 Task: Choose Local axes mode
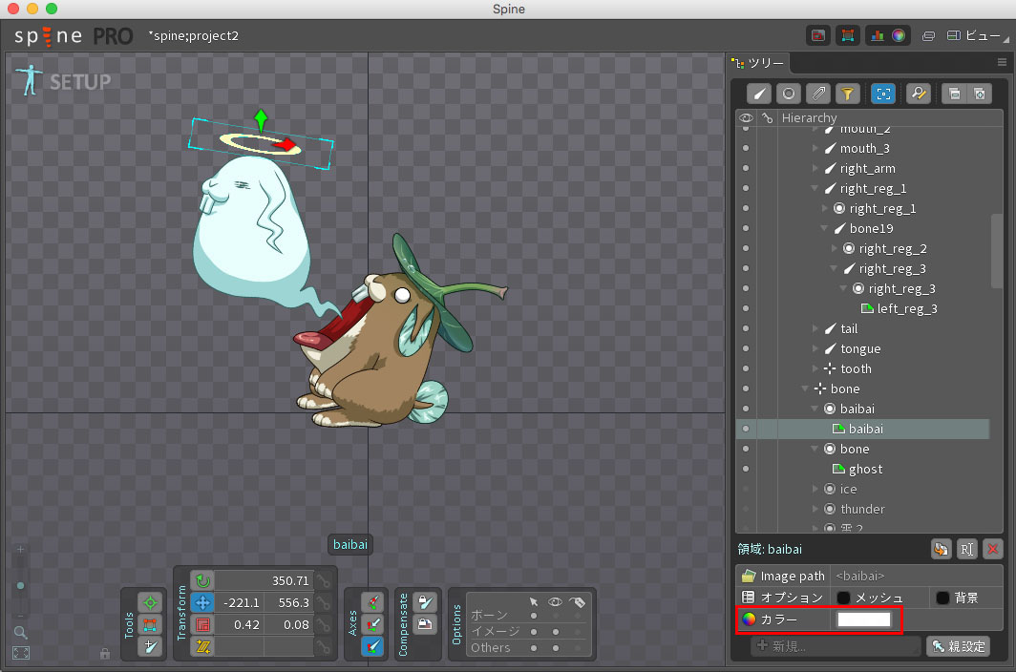(x=372, y=602)
